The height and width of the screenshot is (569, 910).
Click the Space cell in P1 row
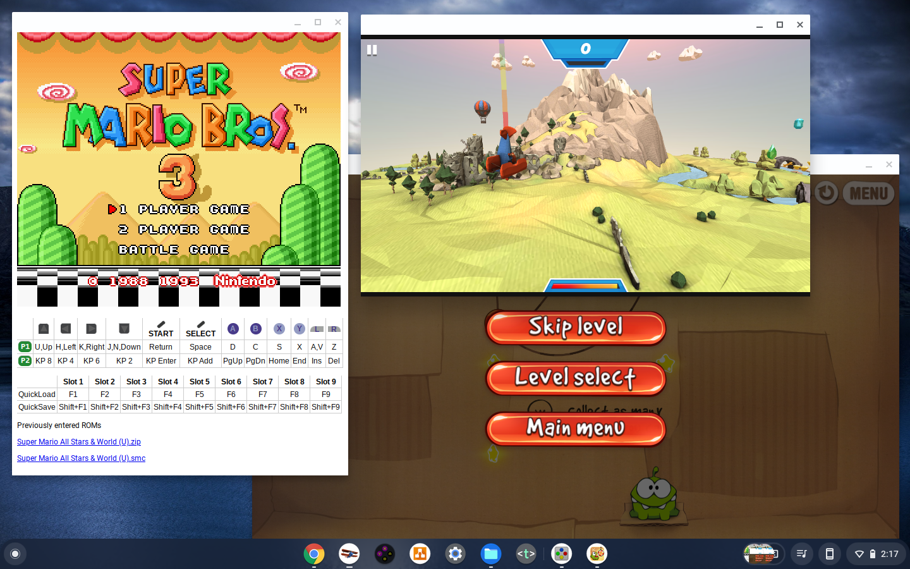pos(200,347)
